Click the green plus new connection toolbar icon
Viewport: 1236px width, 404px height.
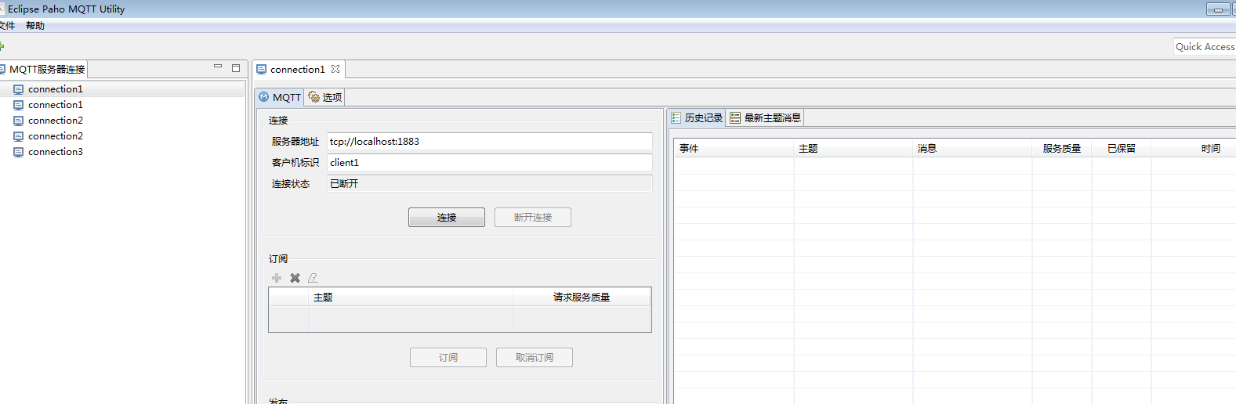(x=2, y=47)
